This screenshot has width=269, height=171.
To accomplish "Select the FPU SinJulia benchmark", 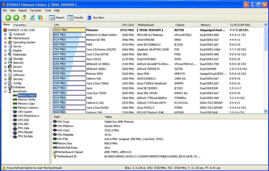I will 25,136.
